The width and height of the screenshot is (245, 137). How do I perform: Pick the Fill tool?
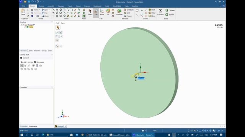point(108,12)
